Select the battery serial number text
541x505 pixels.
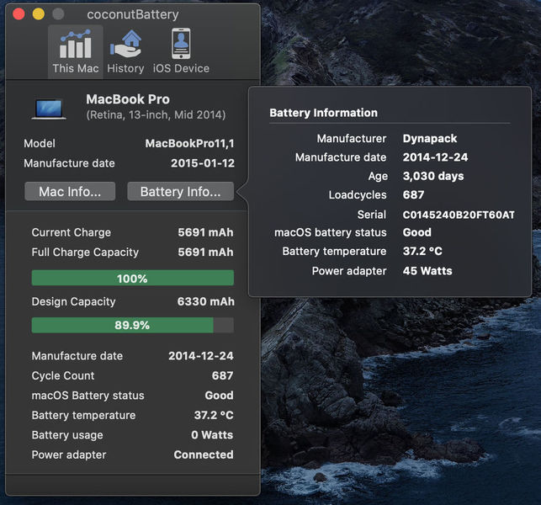(x=458, y=215)
